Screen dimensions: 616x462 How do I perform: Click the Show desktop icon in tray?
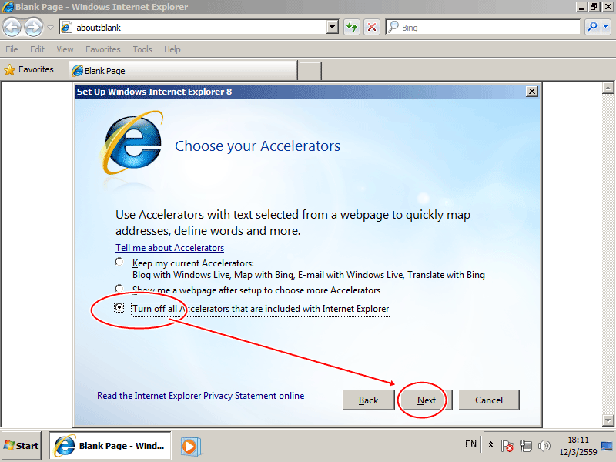point(607,446)
